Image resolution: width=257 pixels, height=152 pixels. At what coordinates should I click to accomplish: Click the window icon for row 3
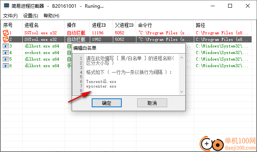6,46
